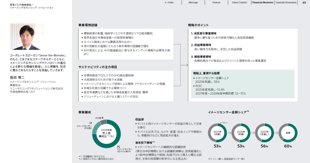Click the 事業環境認識 section heading
Screen dimensions: 310x163
click(x=88, y=25)
